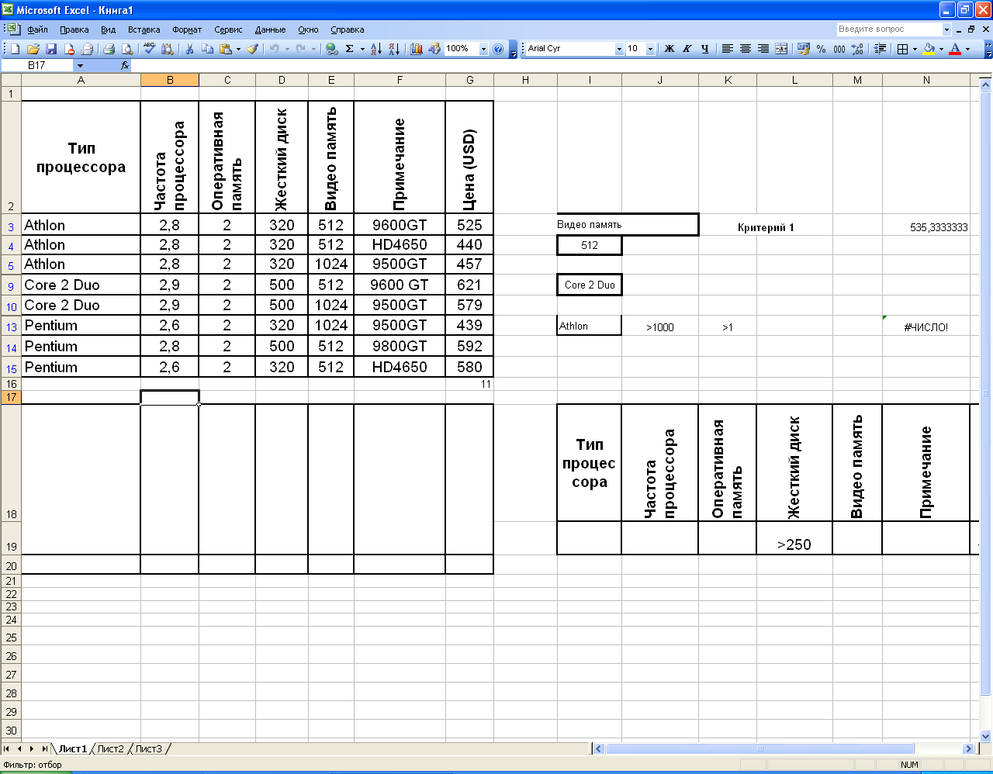The width and height of the screenshot is (993, 774).
Task: Expand the Paste options arrow
Action: [238, 49]
